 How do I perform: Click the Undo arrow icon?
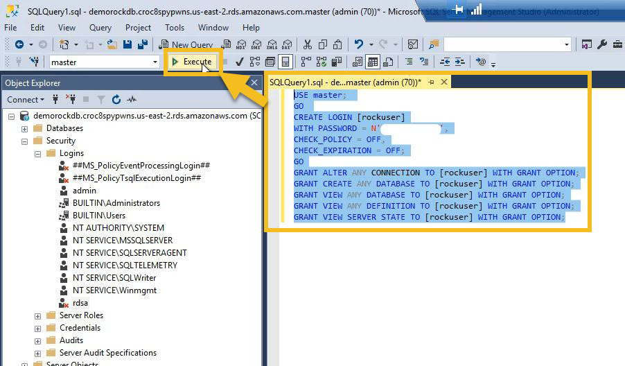point(359,44)
